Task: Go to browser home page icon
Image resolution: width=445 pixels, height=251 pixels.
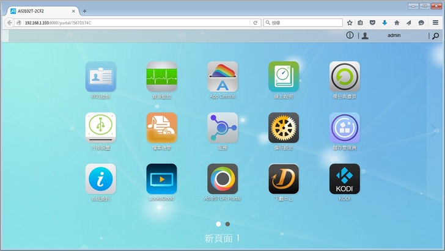Action: click(x=397, y=23)
